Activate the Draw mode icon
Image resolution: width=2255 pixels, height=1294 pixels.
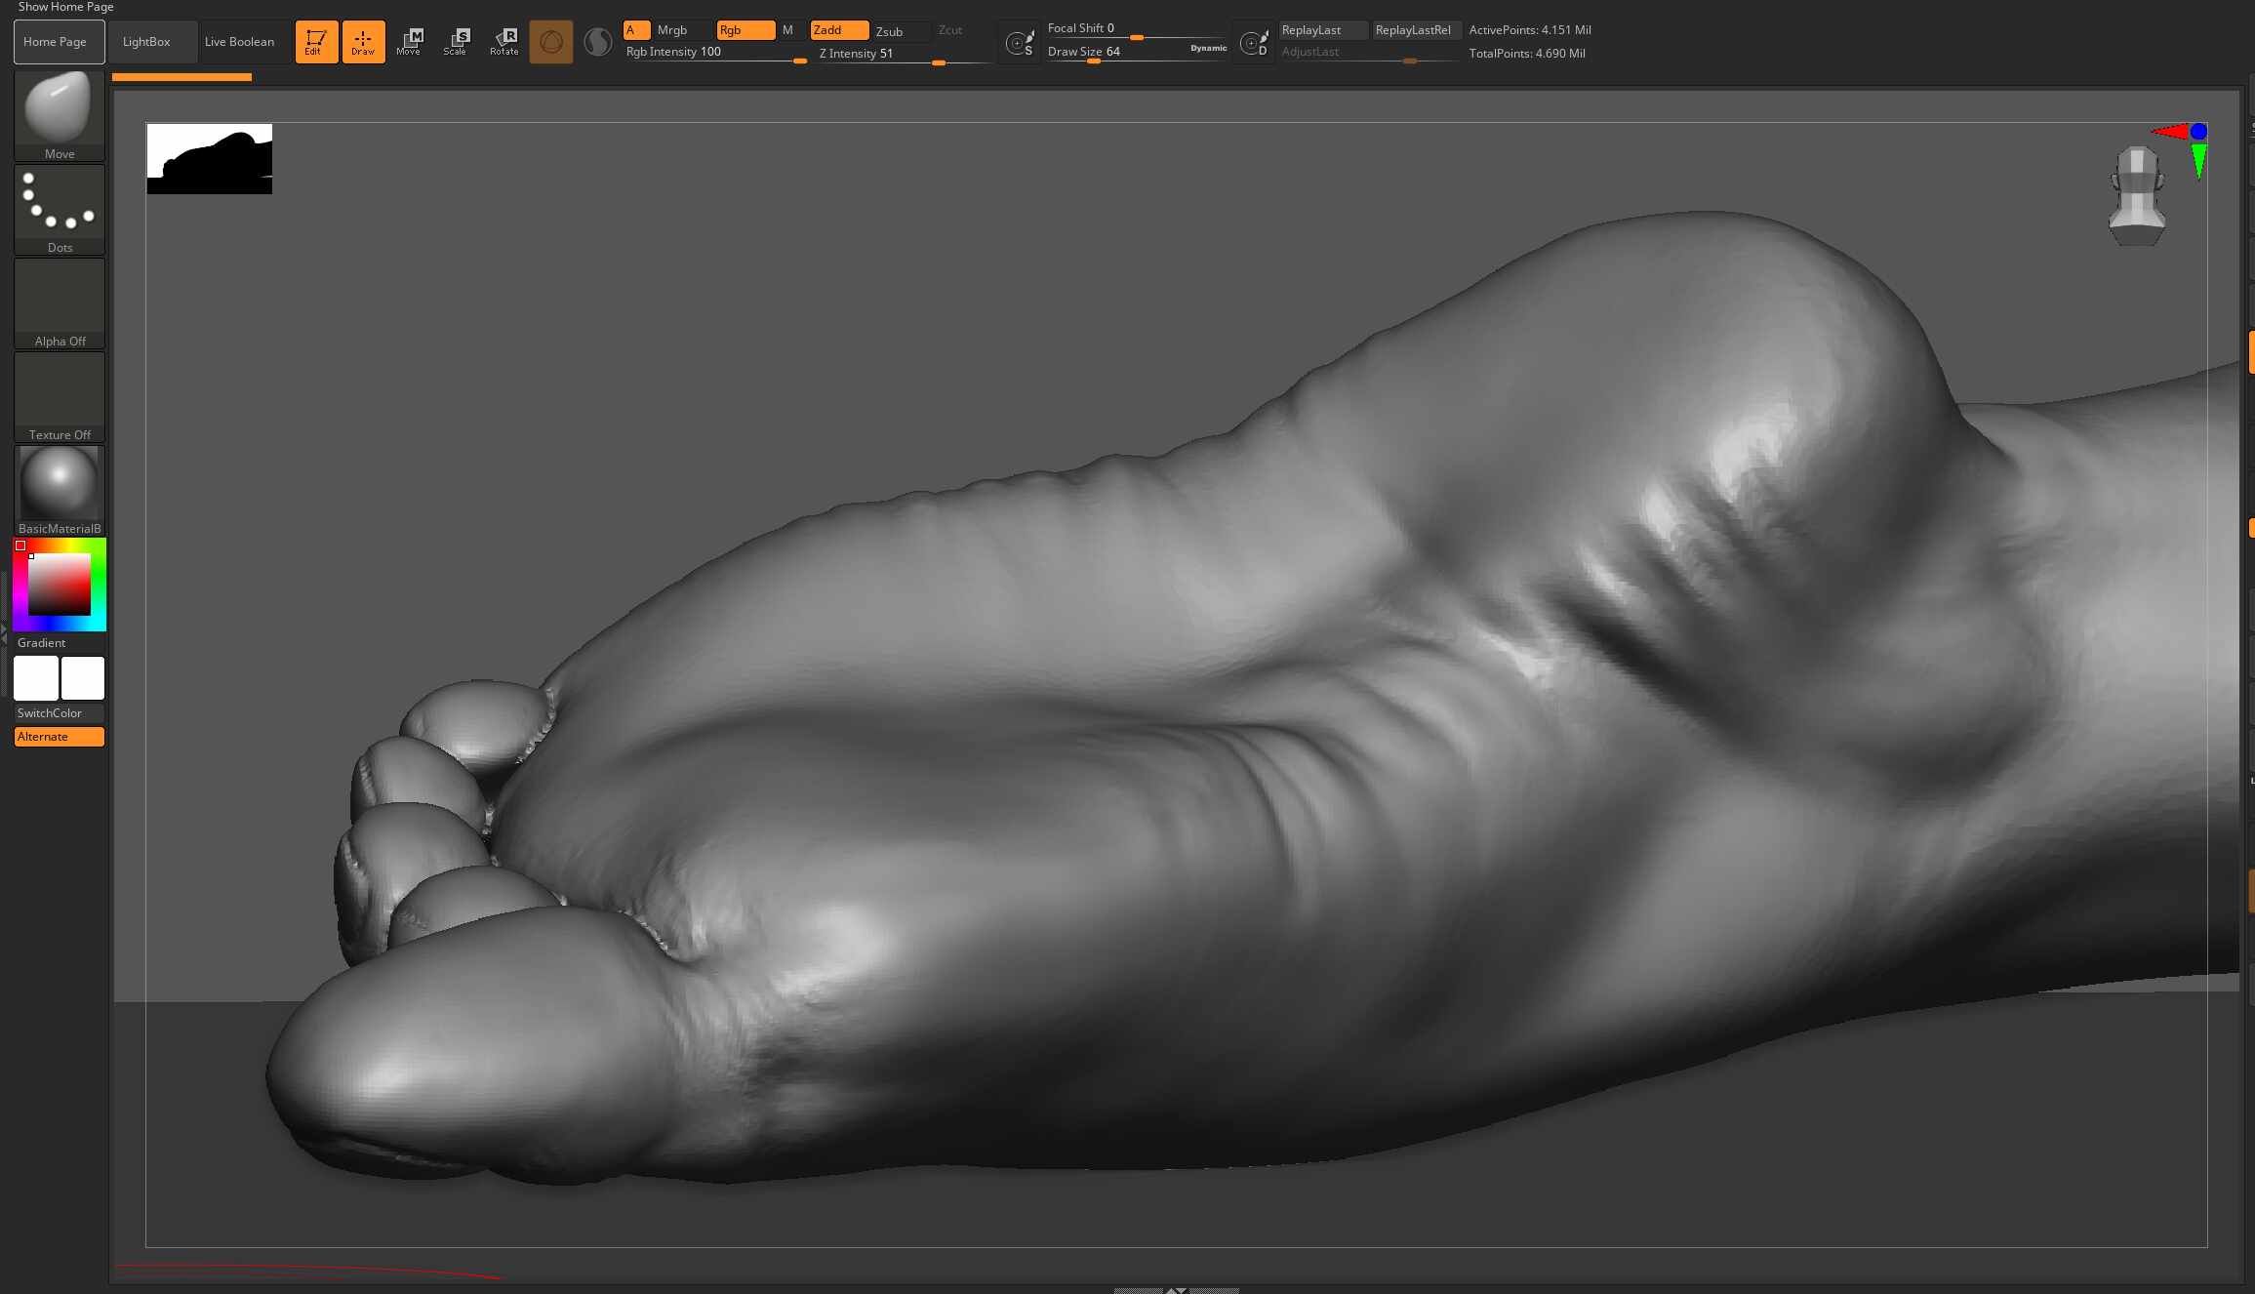pyautogui.click(x=363, y=42)
